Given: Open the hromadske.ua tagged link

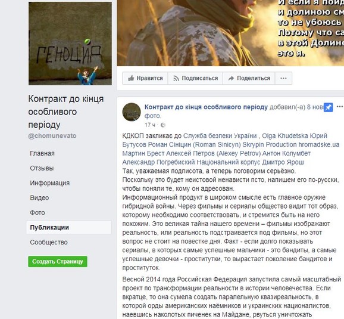Looking at the screenshot, I should pos(319,144).
